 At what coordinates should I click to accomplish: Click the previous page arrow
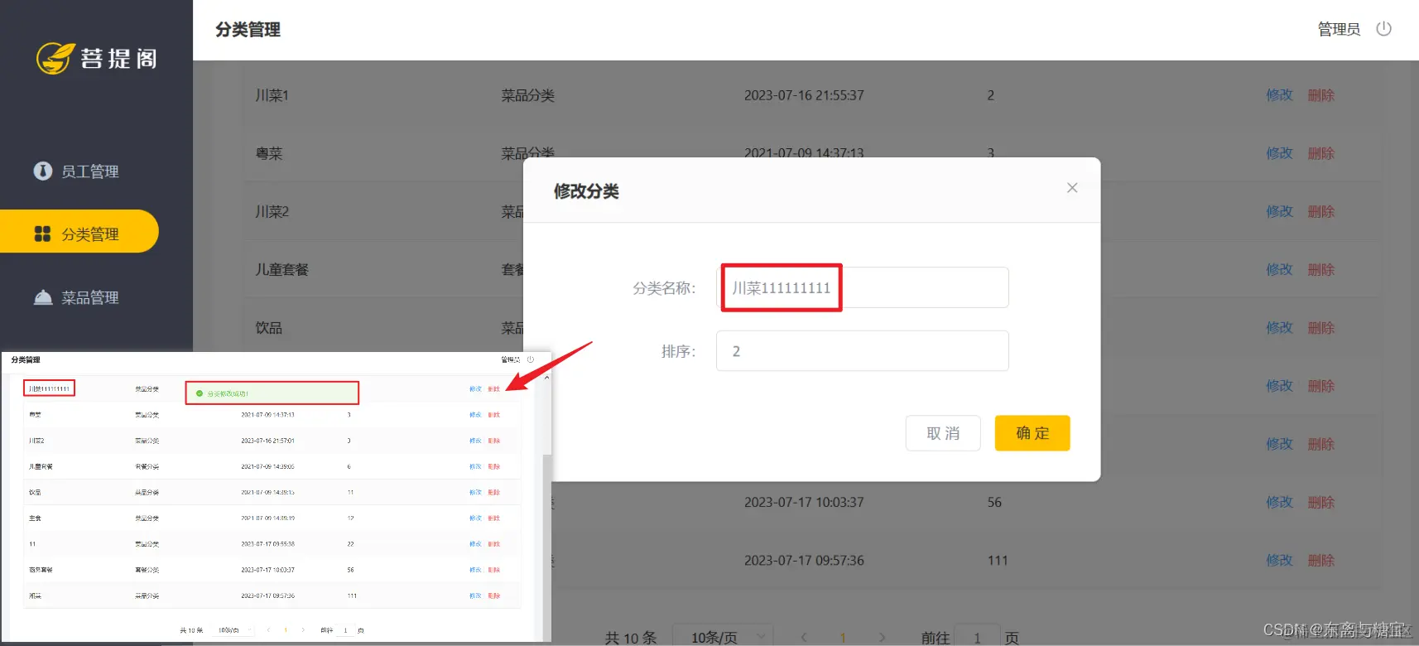click(804, 637)
